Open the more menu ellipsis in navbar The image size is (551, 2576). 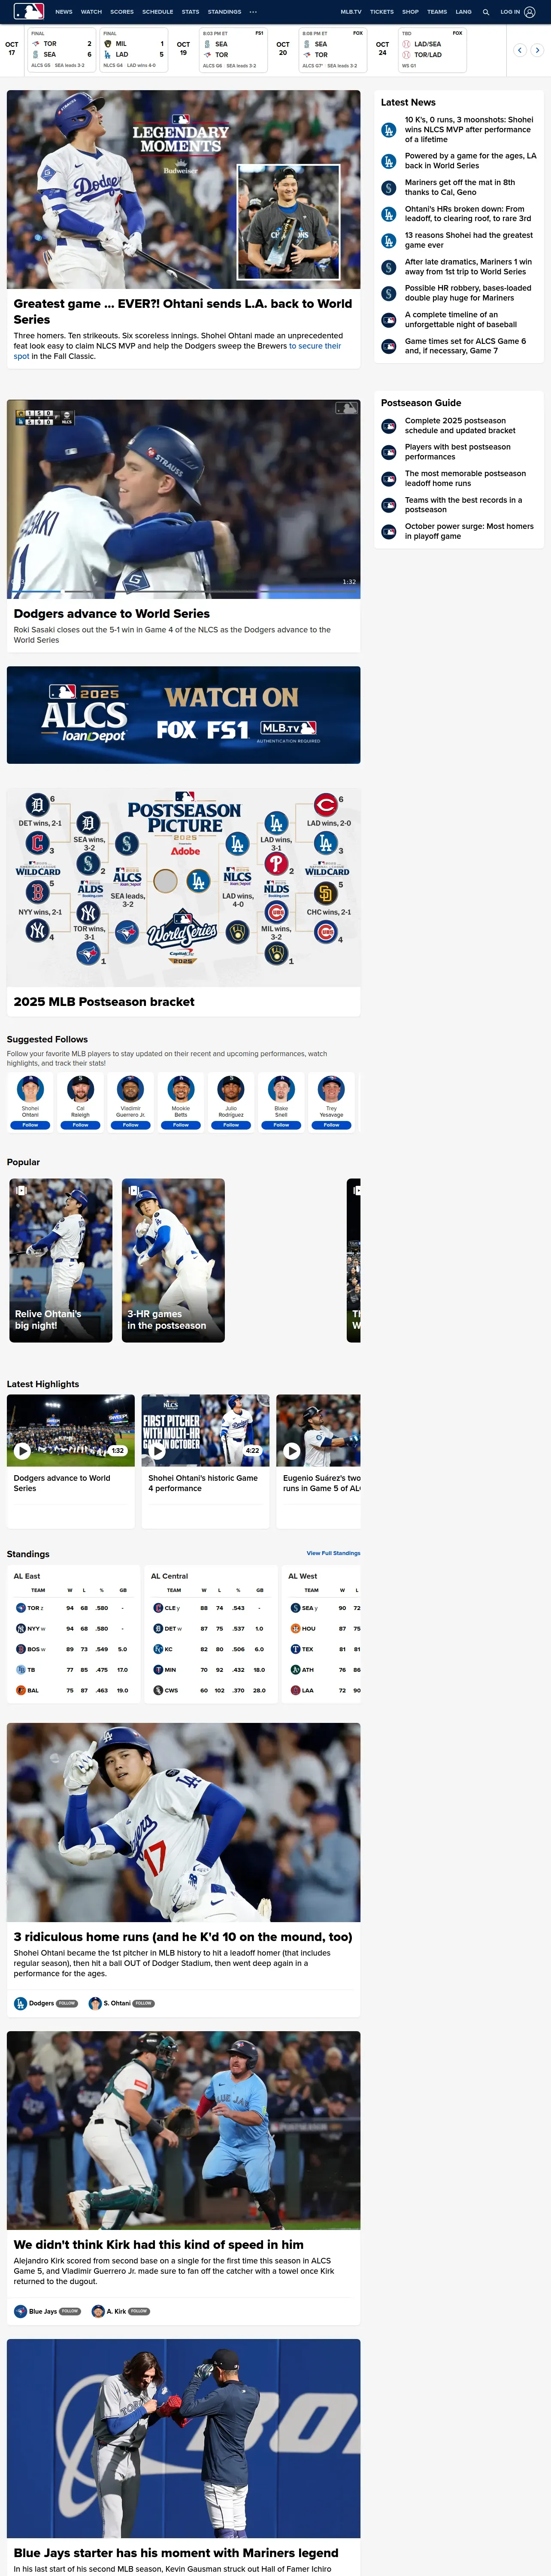[x=253, y=12]
